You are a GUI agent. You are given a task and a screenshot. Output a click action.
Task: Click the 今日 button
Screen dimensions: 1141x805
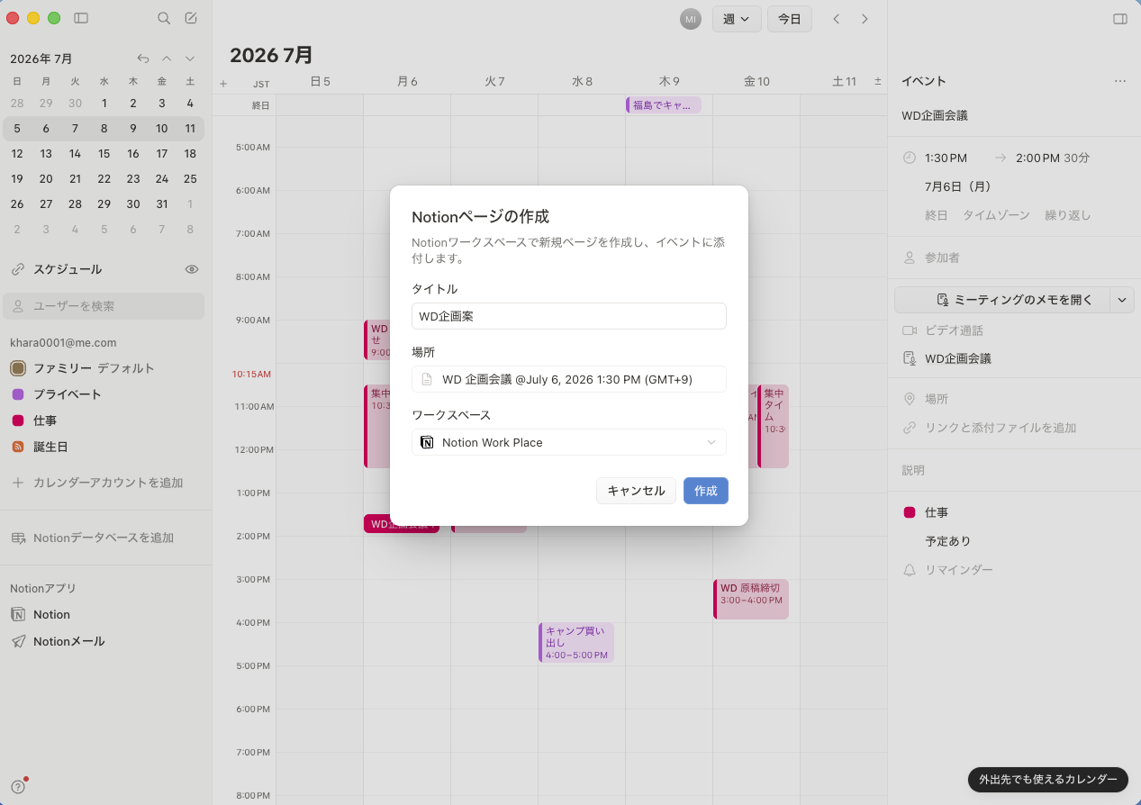point(790,19)
